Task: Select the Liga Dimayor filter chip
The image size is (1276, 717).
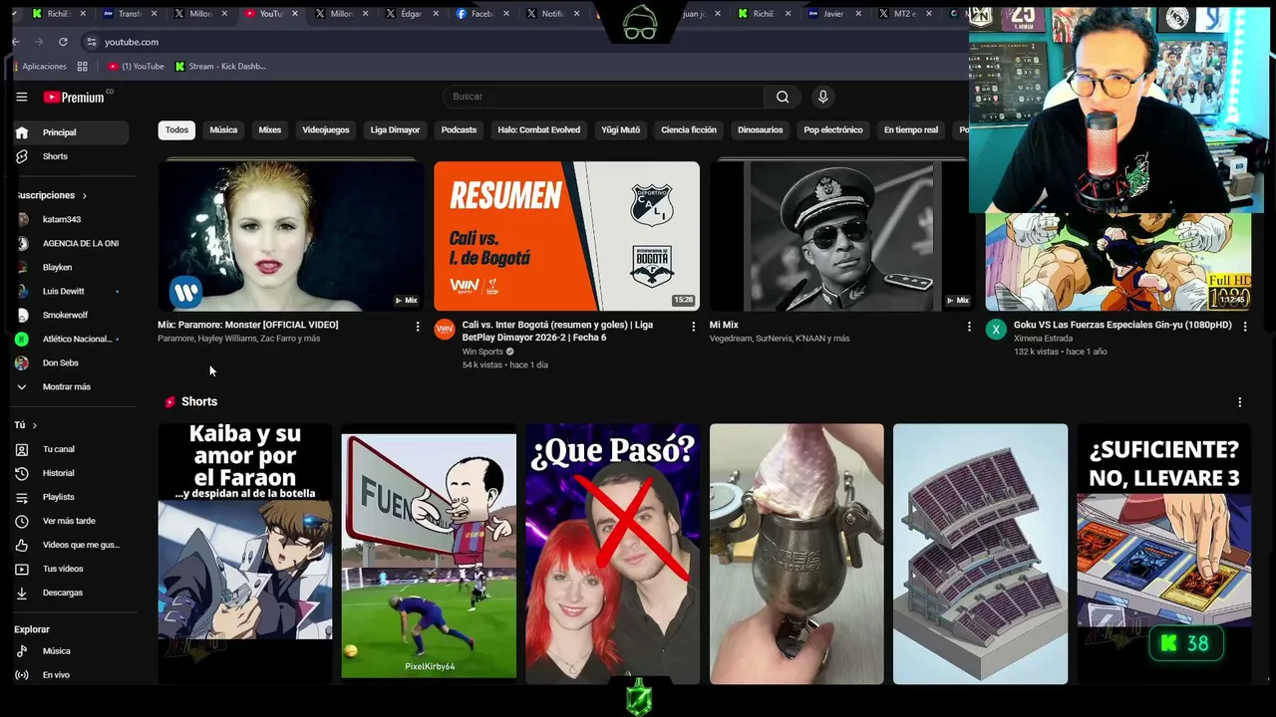Action: tap(395, 130)
